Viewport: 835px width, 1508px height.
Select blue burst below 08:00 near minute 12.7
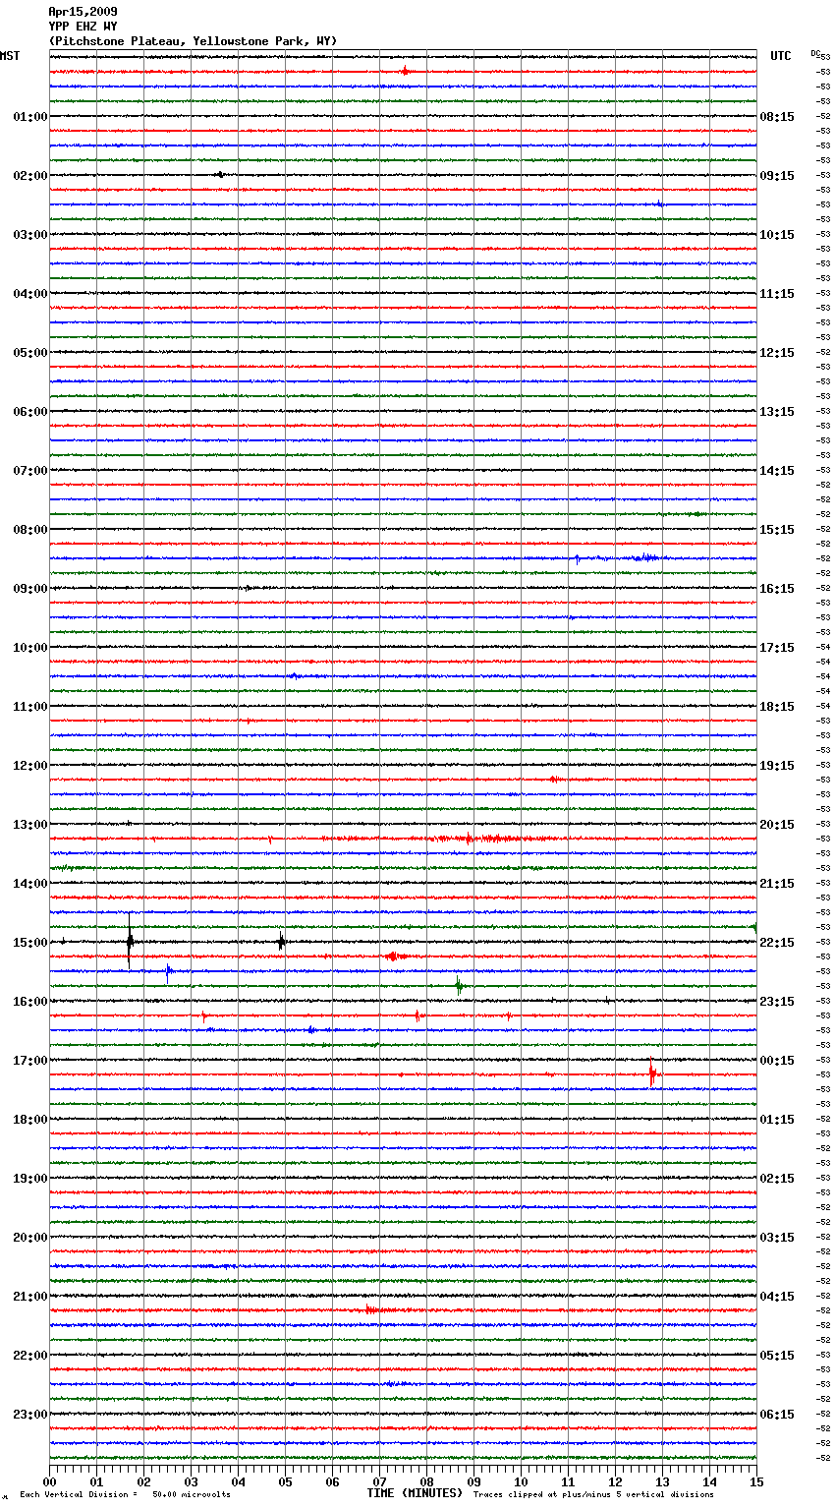646,557
